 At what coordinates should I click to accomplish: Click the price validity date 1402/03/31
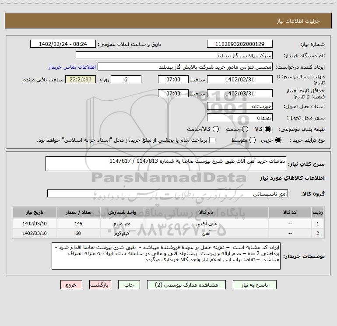click(240, 93)
